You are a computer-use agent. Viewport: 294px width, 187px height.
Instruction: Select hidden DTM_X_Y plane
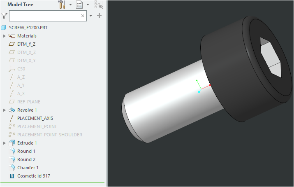pos(26,61)
